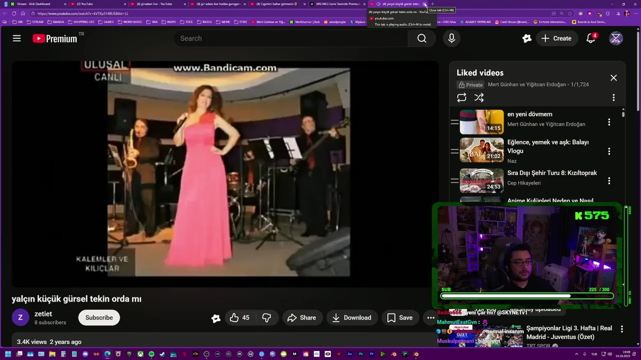
Task: Switch to Stream - Kick Dashboard tab
Action: [38, 4]
